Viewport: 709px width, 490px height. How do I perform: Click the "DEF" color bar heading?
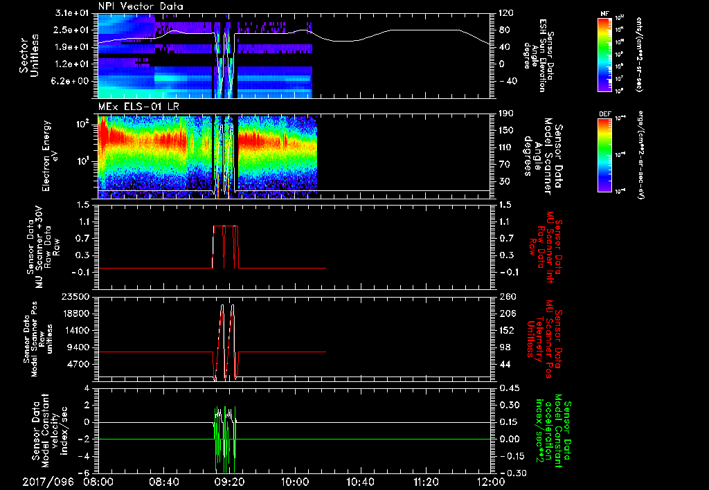[605, 114]
